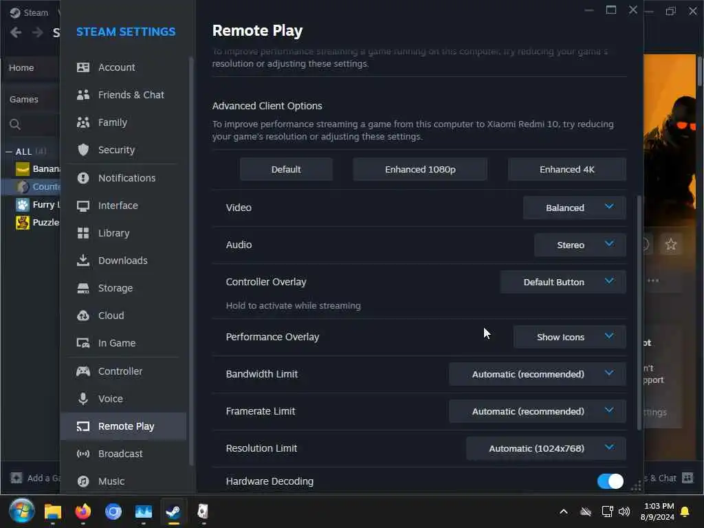The image size is (704, 528).
Task: Open the Remote Play settings tab
Action: pyautogui.click(x=124, y=426)
